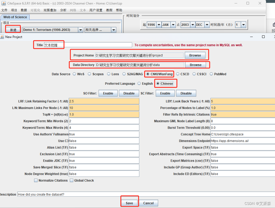Edit the TopN field
Screen dimensions: 275x208
[x=104, y=115]
